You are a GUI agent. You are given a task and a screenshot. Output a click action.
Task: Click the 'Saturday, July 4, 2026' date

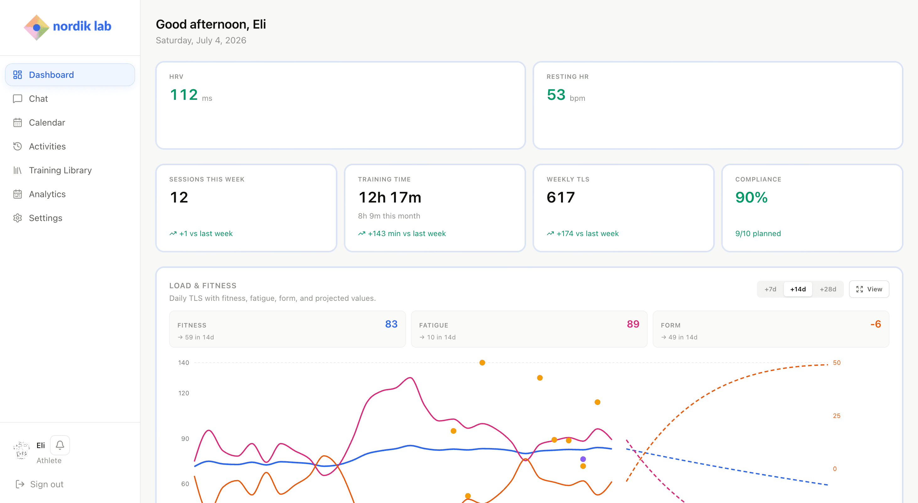(x=201, y=40)
